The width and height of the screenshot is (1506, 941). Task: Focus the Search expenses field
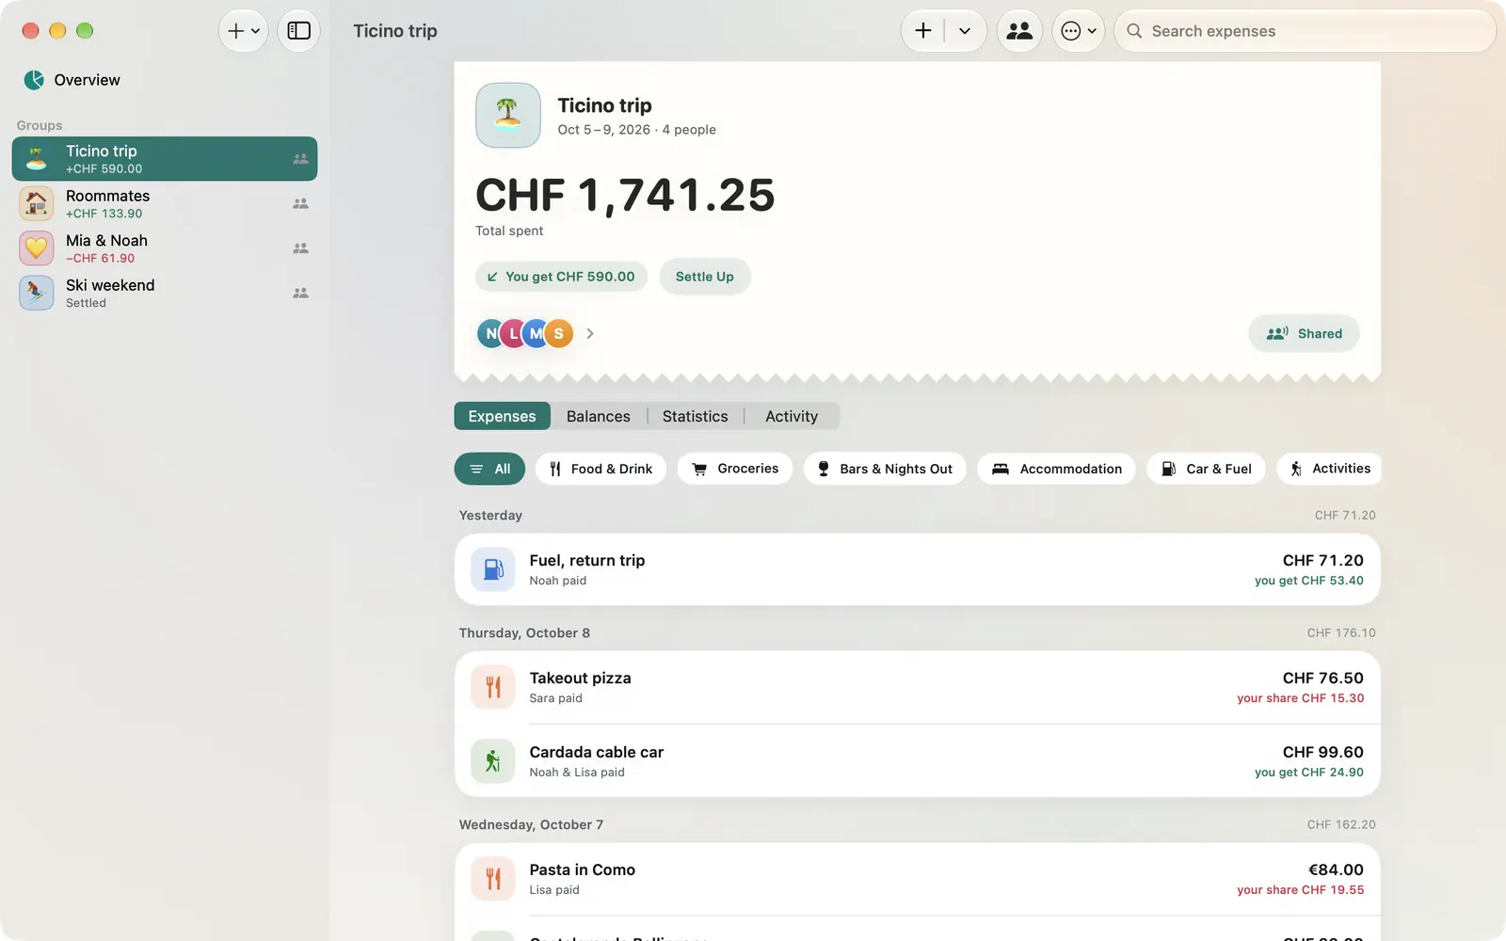1305,31
